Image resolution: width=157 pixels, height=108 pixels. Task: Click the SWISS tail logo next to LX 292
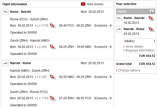click(53, 47)
